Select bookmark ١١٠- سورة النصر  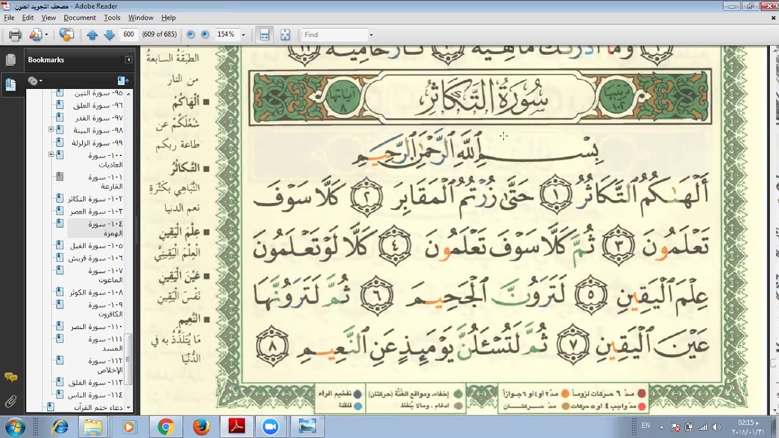(x=96, y=327)
